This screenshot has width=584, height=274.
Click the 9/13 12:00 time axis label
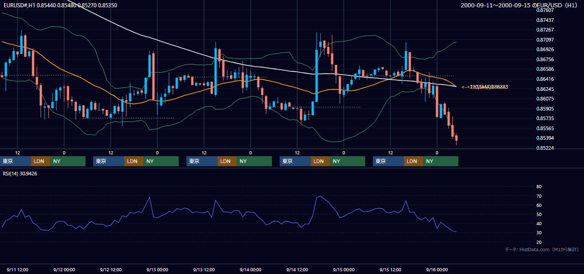(204, 270)
